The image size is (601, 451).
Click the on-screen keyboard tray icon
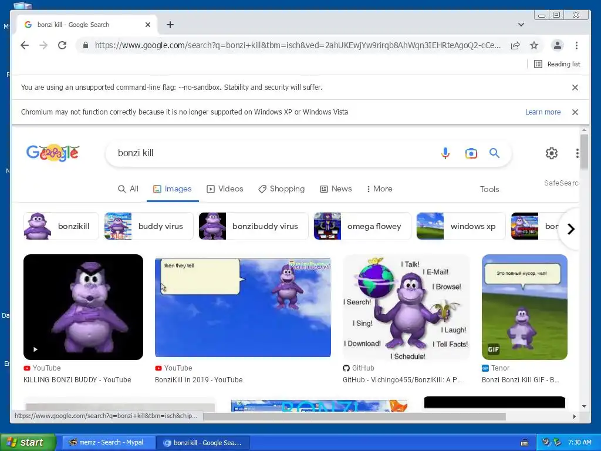coord(525,443)
